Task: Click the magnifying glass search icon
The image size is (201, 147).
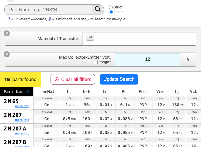Action: tap(98, 10)
